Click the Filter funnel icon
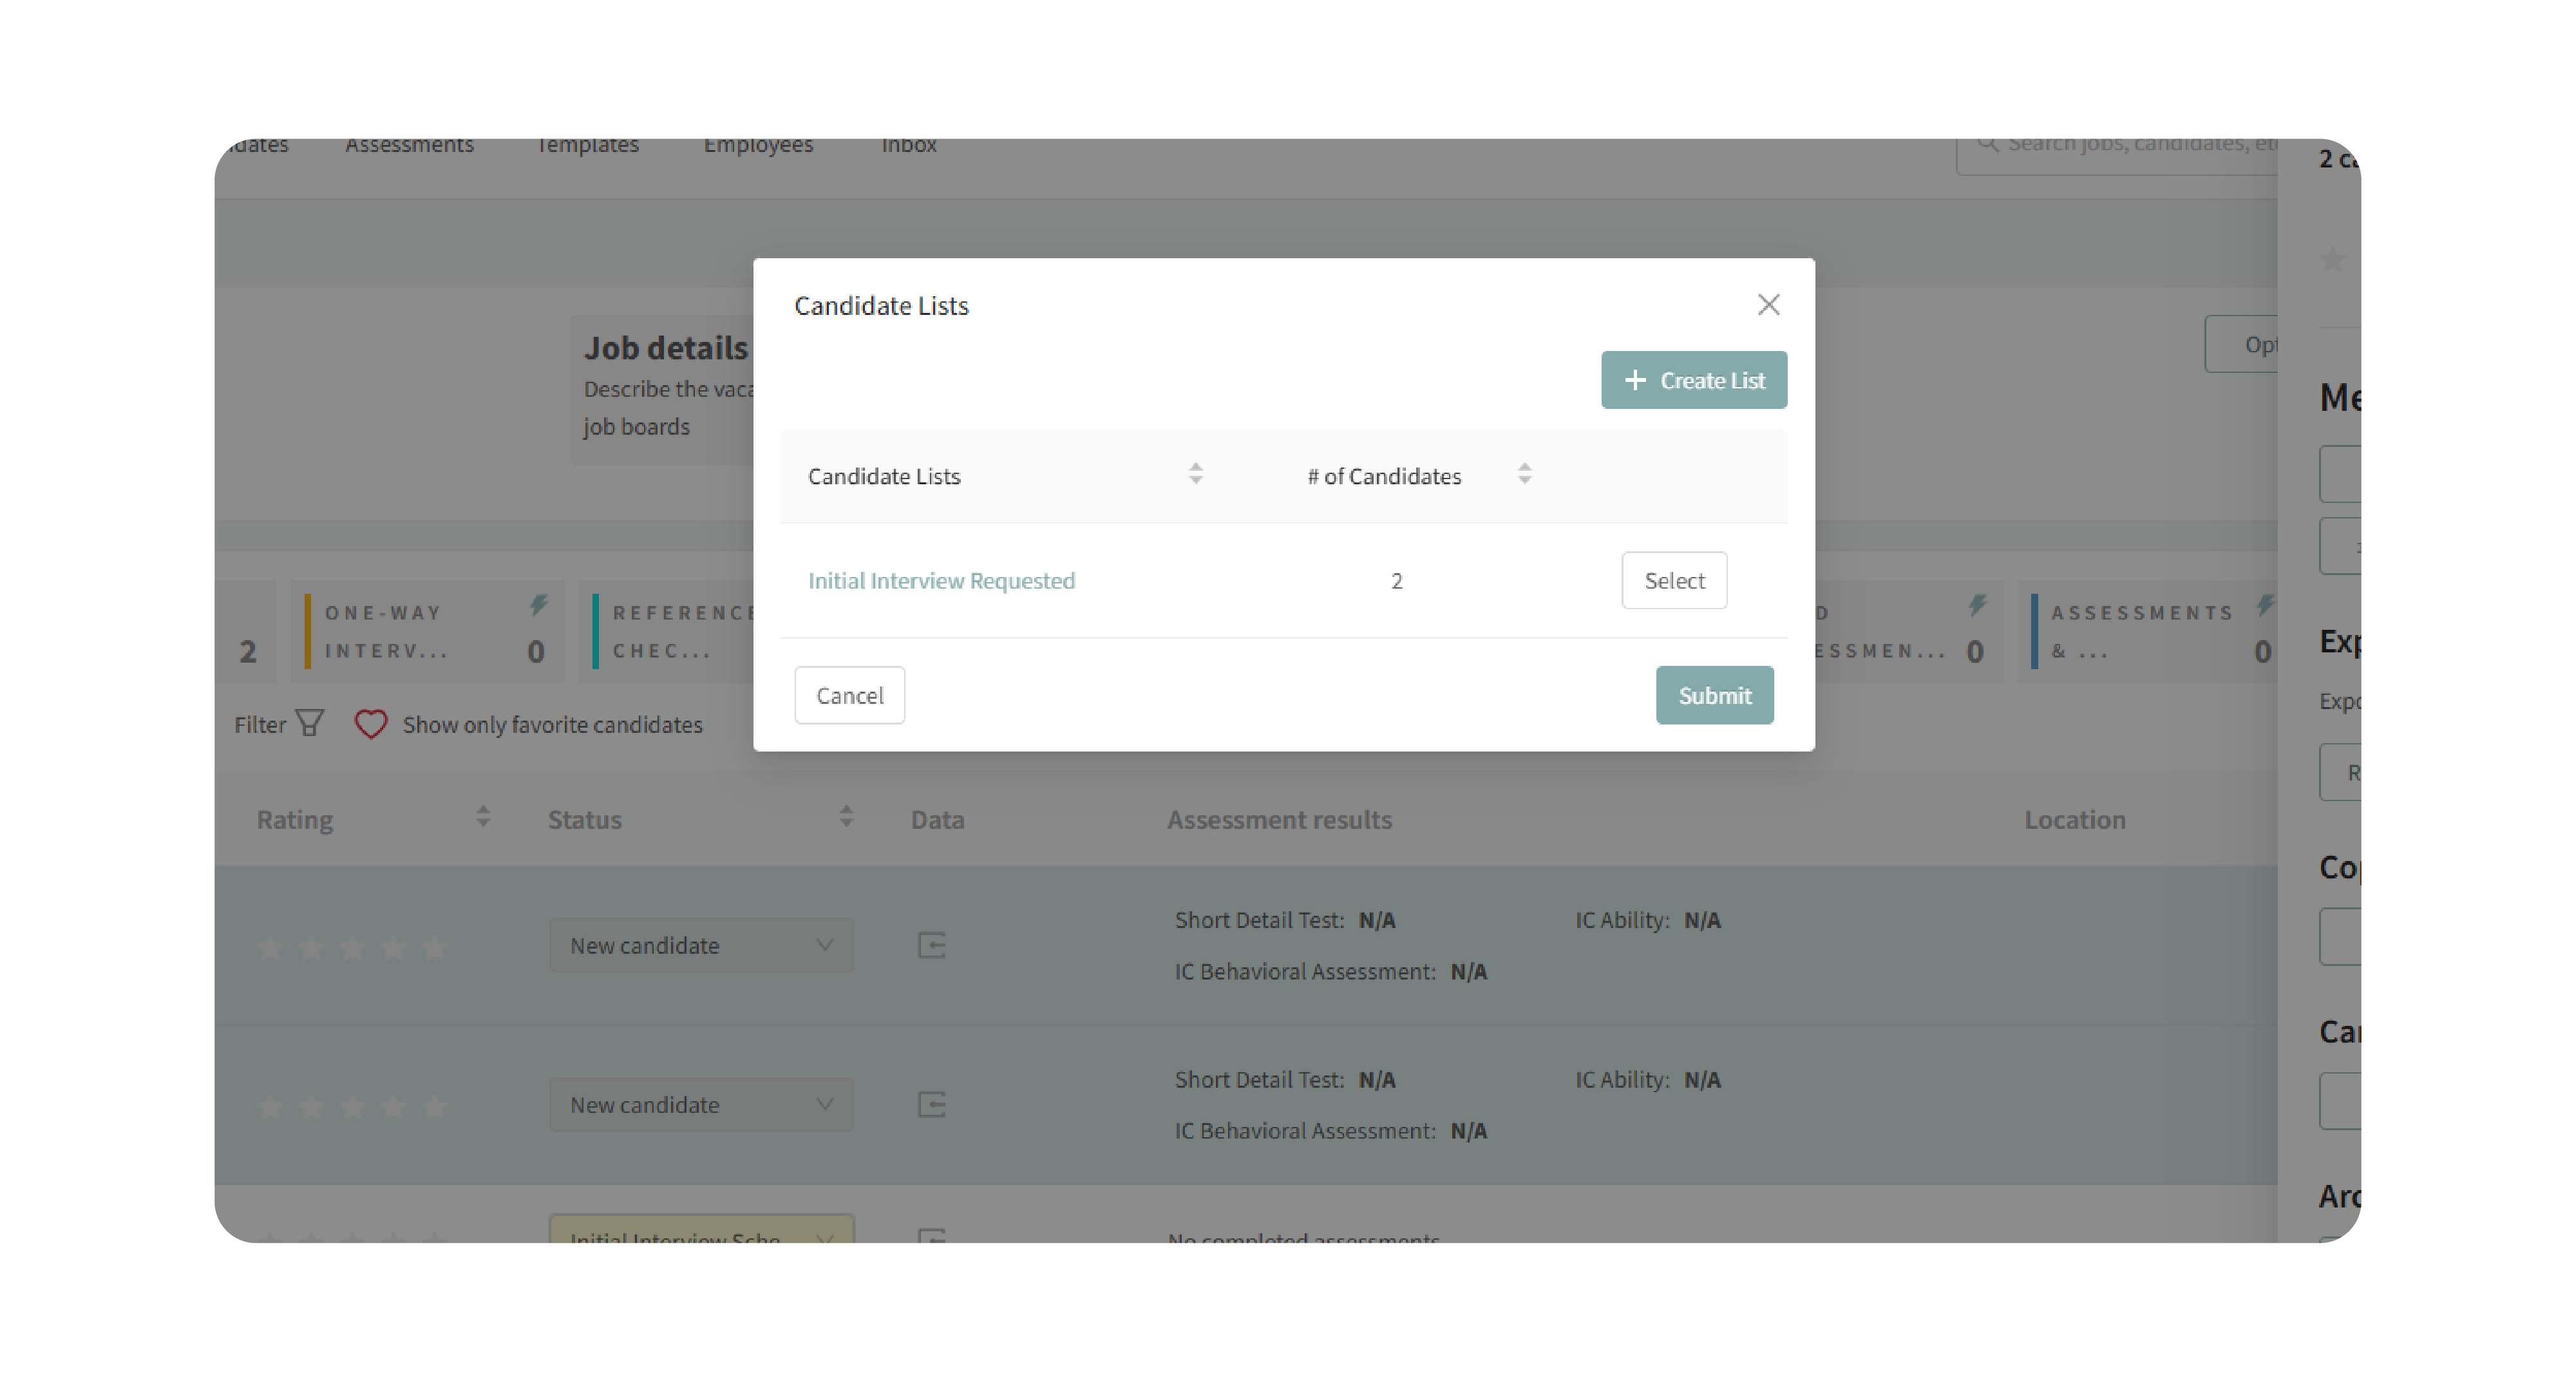This screenshot has height=1382, width=2576. tap(310, 723)
